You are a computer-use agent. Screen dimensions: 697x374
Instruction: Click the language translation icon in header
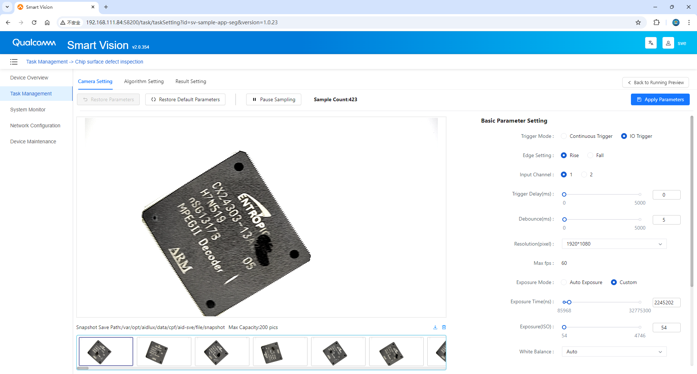tap(651, 43)
